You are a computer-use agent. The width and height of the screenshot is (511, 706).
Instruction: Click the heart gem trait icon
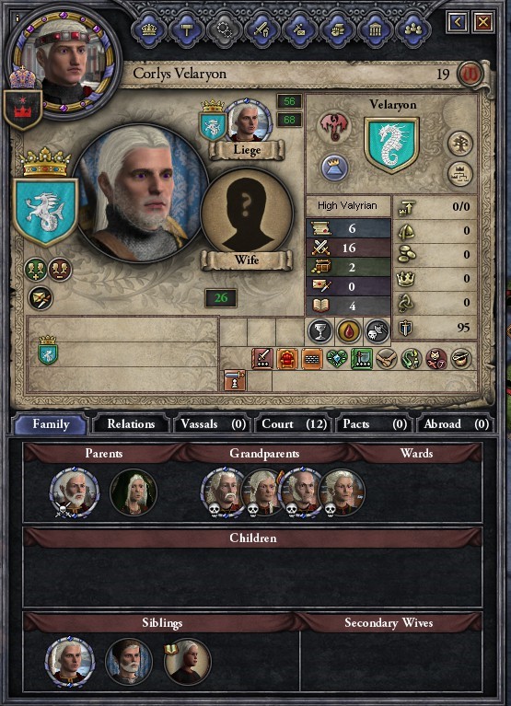coord(337,359)
